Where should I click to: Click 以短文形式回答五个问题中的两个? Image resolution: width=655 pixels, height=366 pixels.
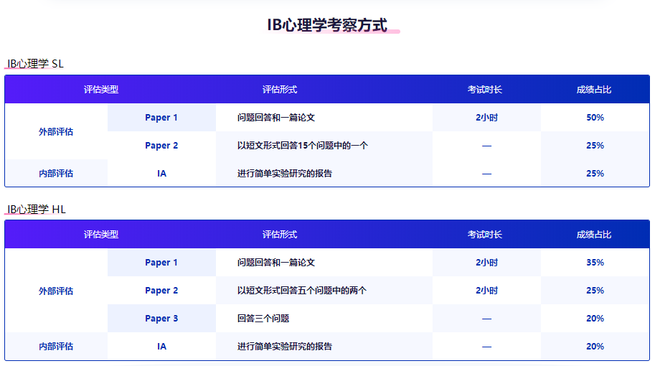(x=301, y=291)
